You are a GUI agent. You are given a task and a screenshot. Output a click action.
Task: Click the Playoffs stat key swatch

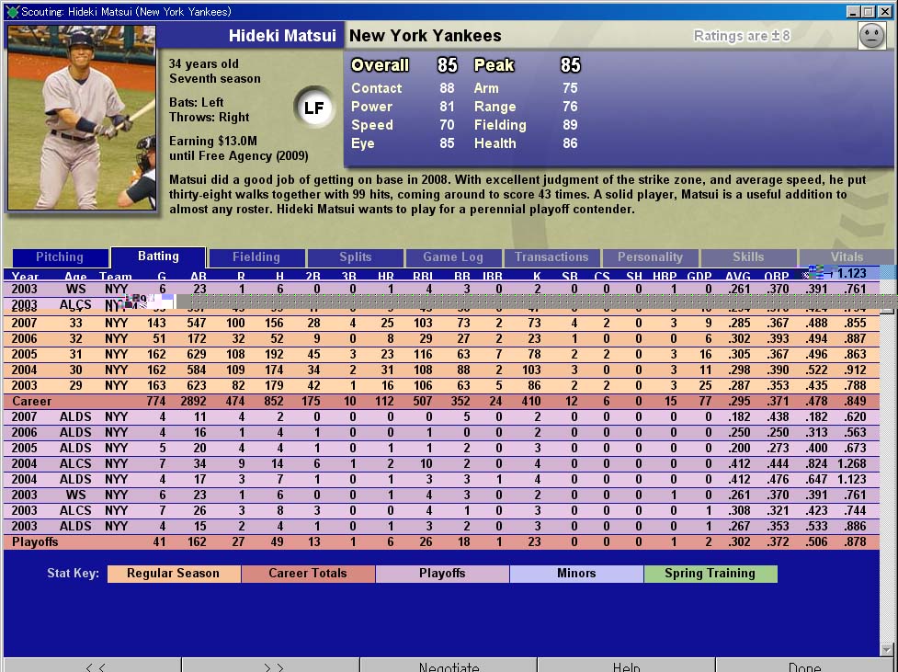coord(442,574)
